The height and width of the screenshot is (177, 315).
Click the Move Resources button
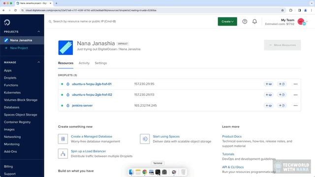[282, 45]
